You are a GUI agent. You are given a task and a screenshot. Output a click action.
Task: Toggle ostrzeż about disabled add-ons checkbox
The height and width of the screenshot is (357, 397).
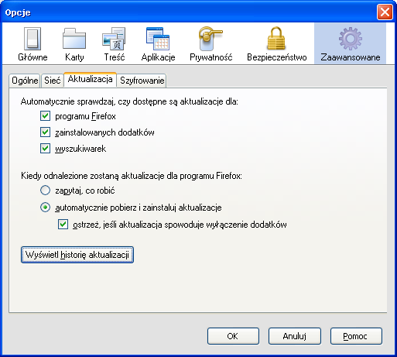point(63,225)
